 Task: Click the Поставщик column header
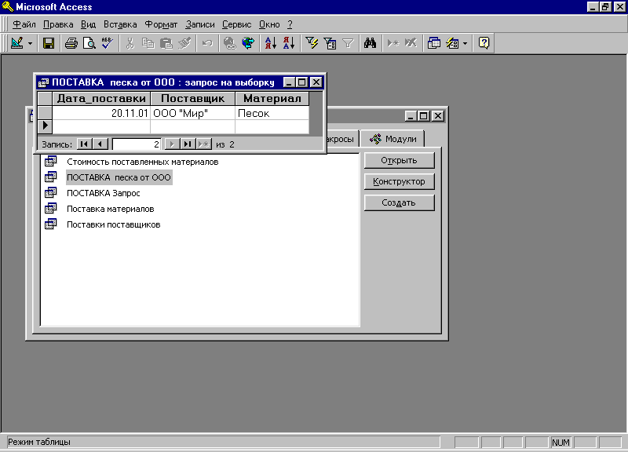tap(192, 99)
